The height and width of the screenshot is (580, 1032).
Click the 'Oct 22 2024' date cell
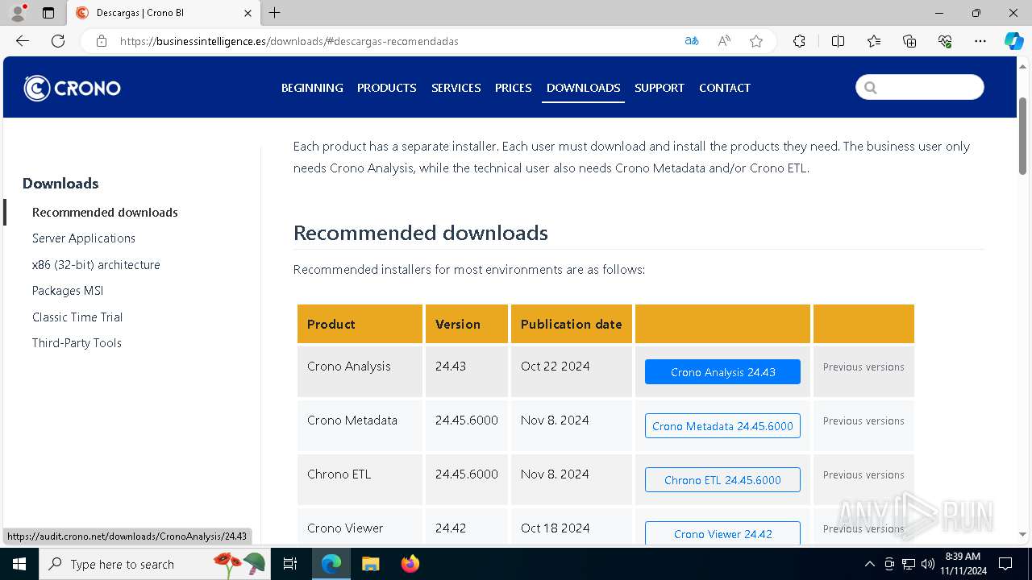(571, 371)
